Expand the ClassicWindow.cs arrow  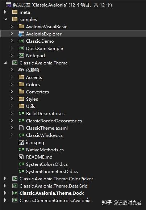(12, 135)
